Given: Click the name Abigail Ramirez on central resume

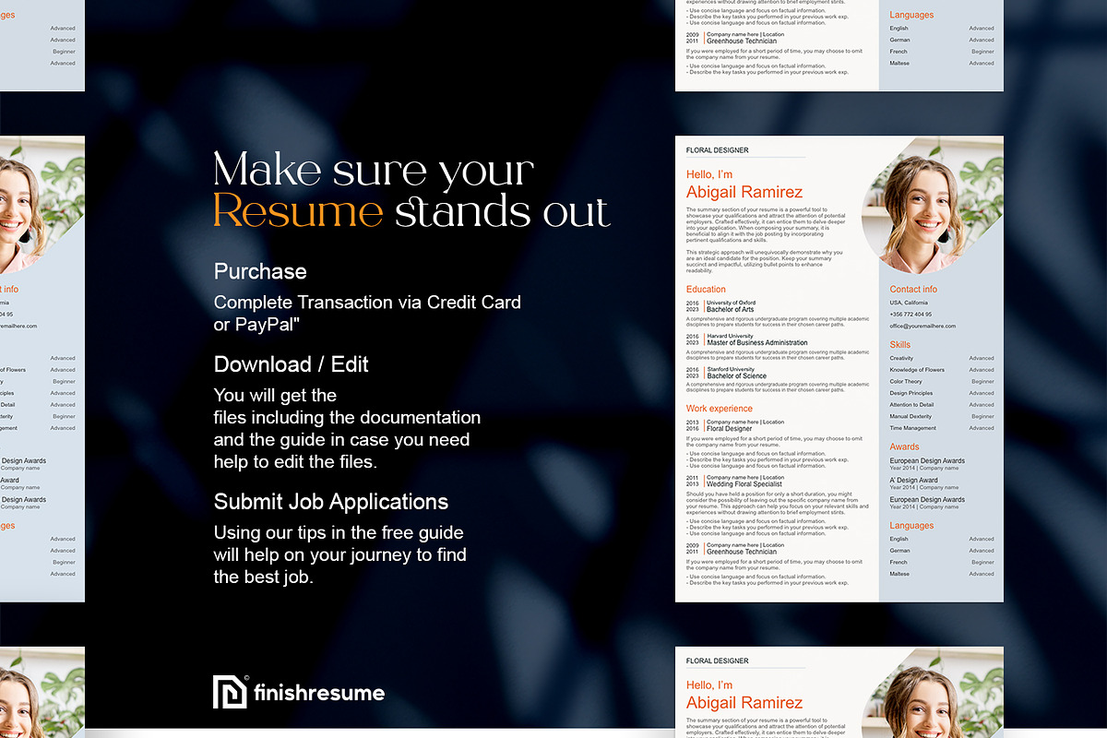Looking at the screenshot, I should pyautogui.click(x=744, y=192).
